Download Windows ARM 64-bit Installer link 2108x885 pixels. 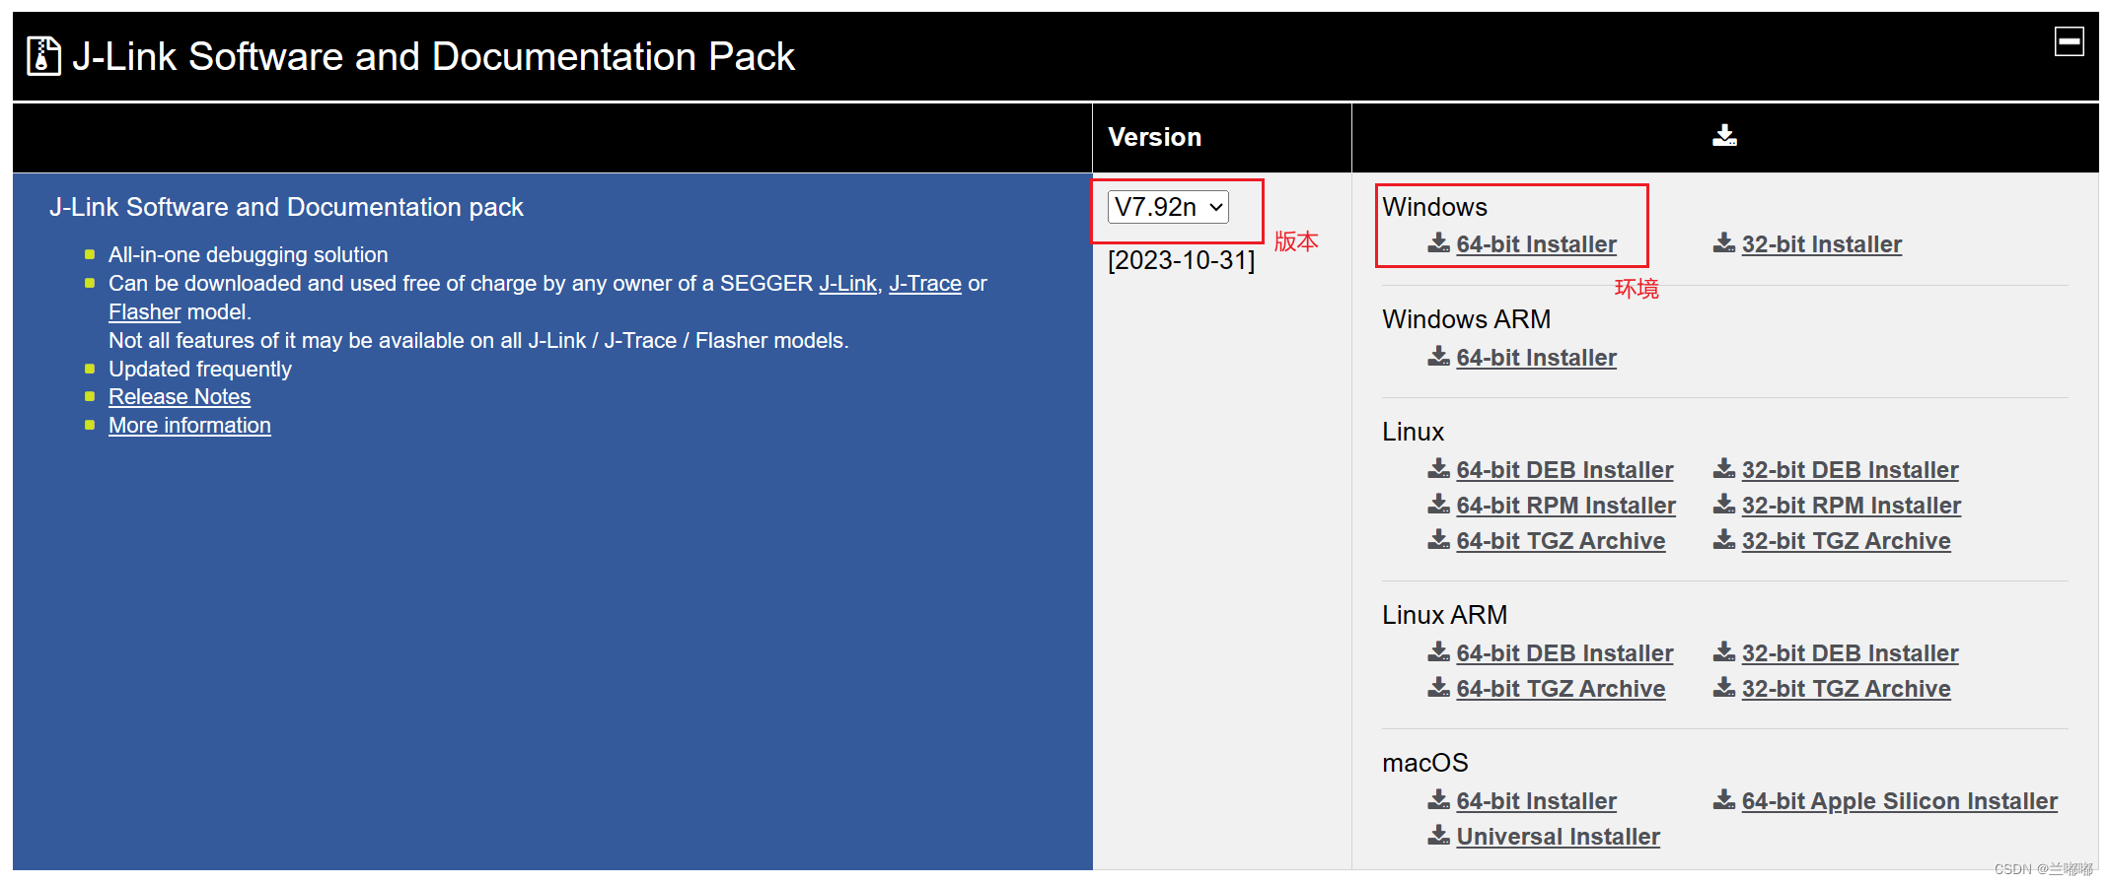tap(1536, 358)
